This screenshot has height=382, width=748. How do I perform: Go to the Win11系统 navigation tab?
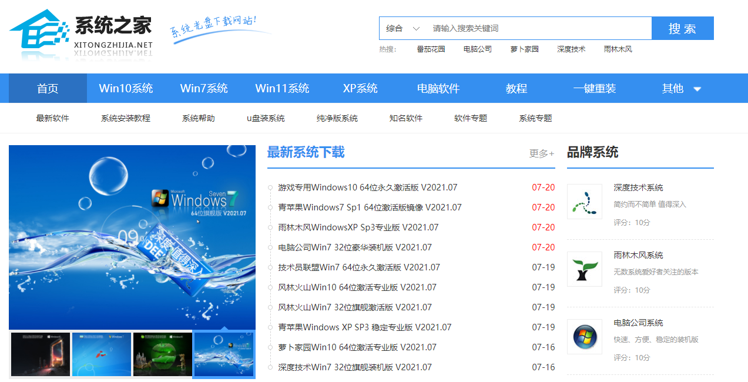282,89
